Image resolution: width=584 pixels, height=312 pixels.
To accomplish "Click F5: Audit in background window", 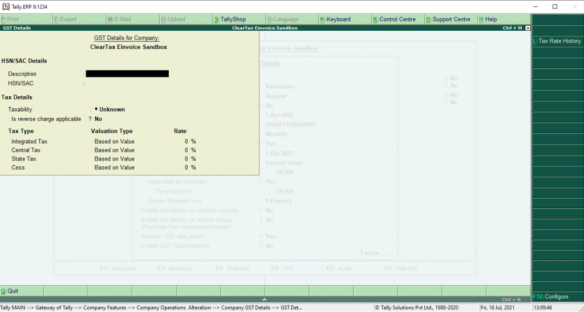I will pyautogui.click(x=339, y=268).
